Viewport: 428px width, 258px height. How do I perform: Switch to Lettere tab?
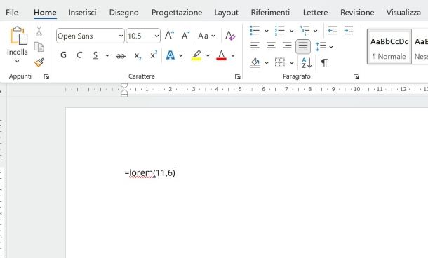point(315,13)
